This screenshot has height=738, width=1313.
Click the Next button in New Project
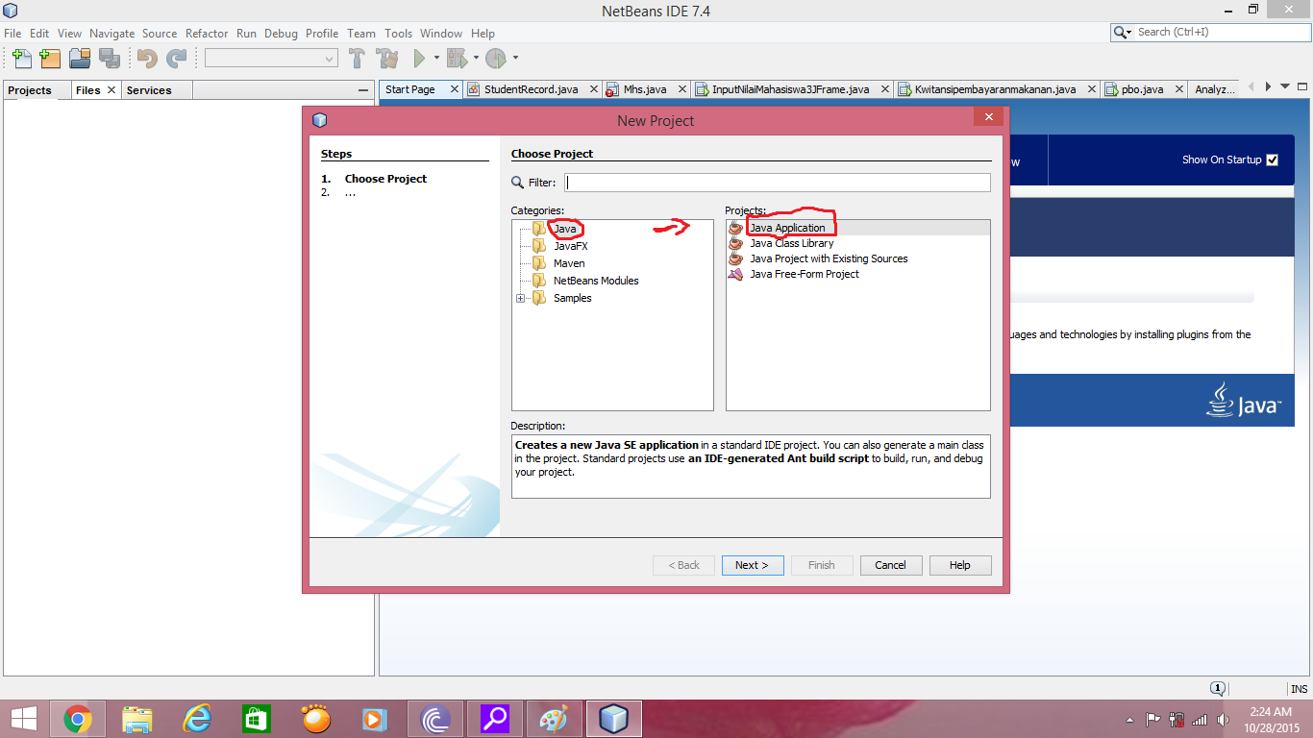(x=753, y=565)
